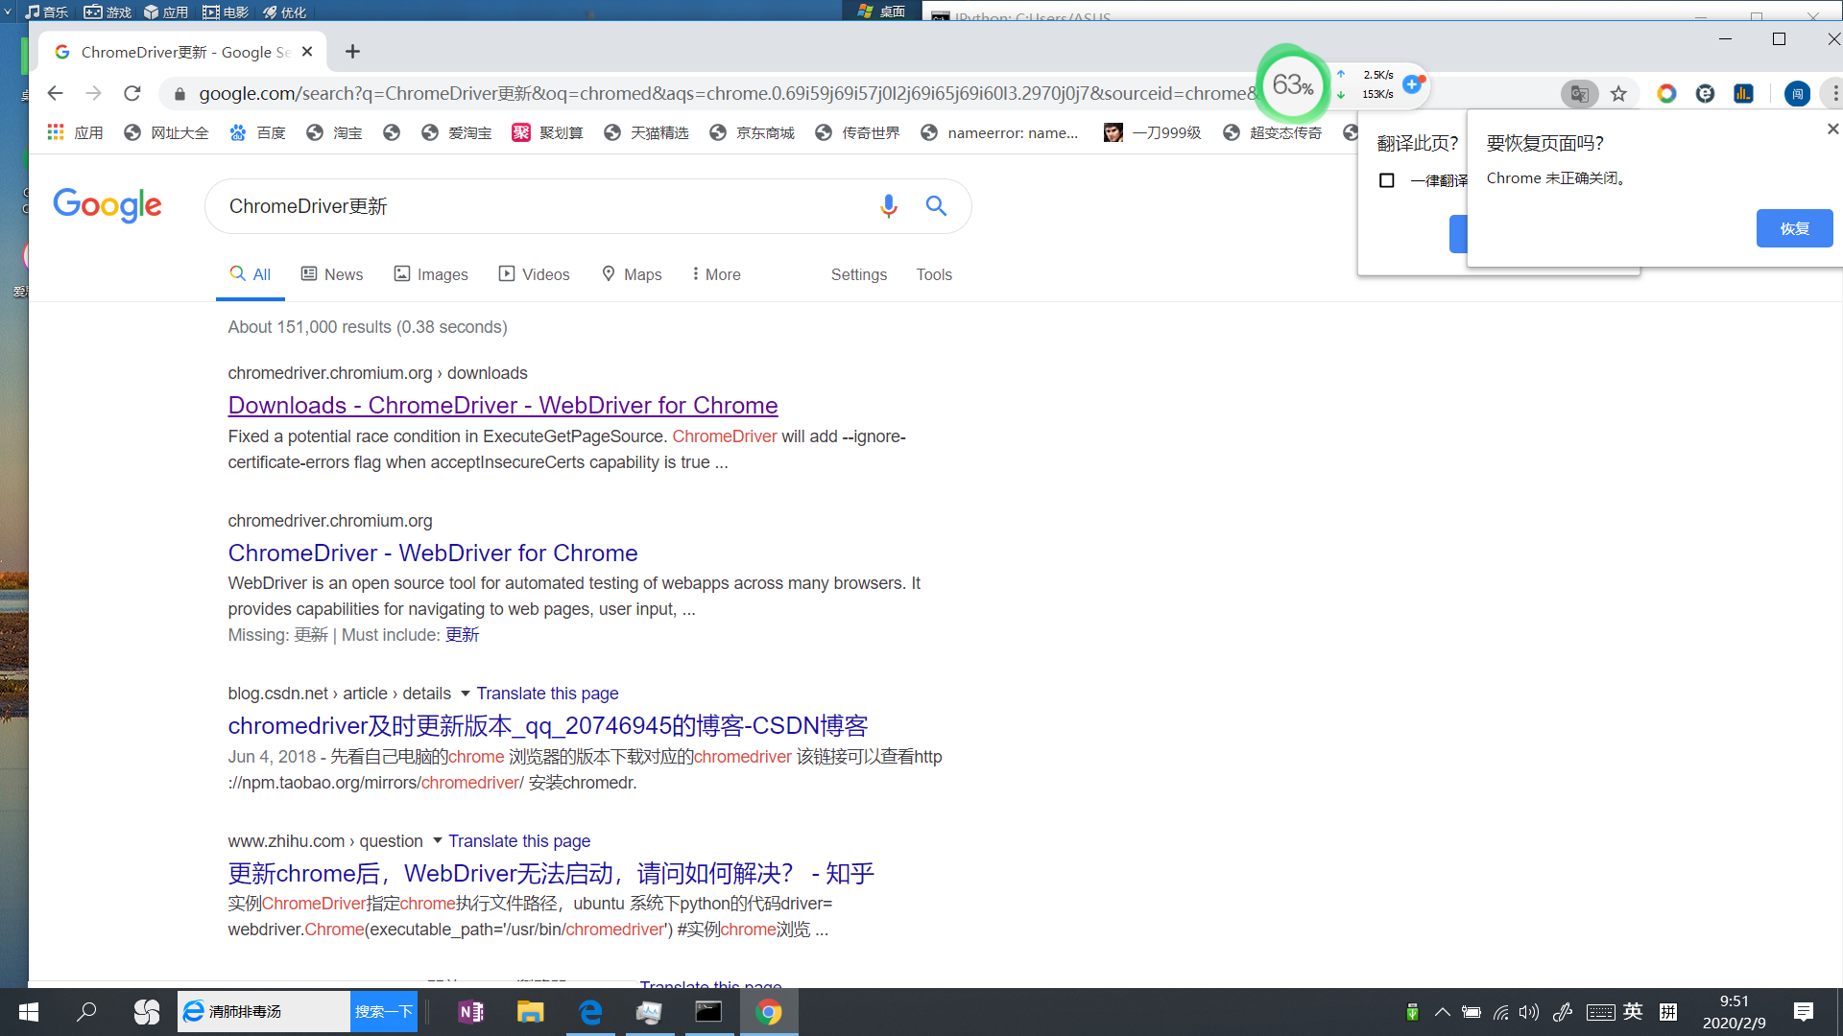Click the Chrome extensions puzzle icon

coord(1831,92)
